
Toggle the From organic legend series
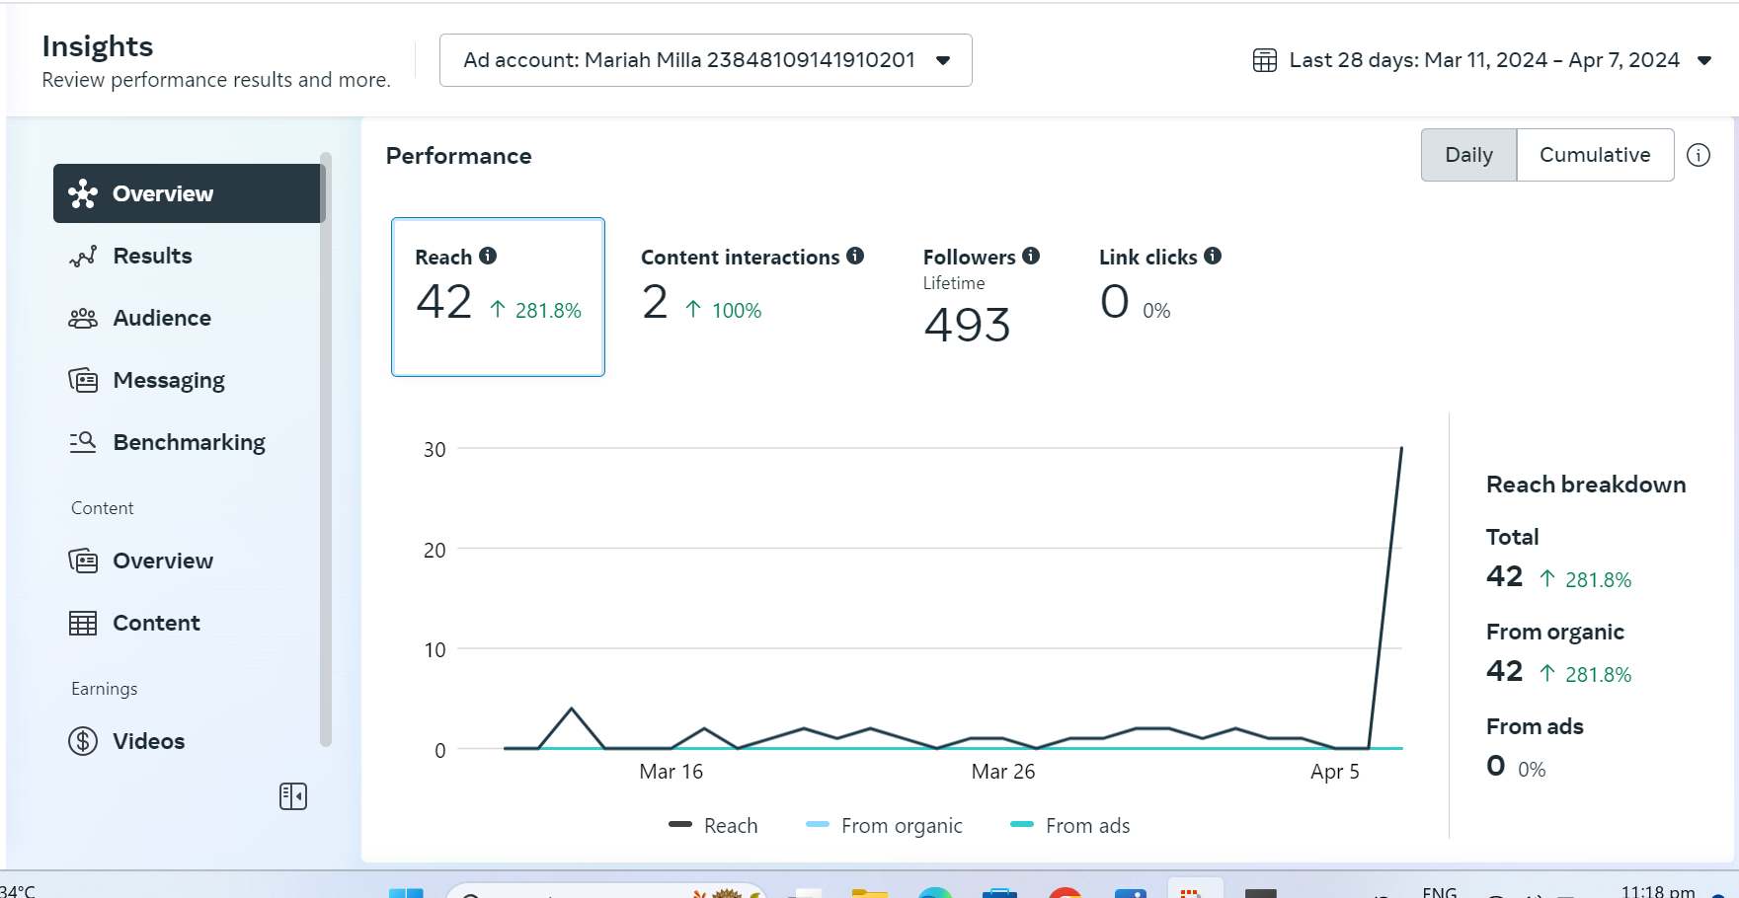click(885, 825)
